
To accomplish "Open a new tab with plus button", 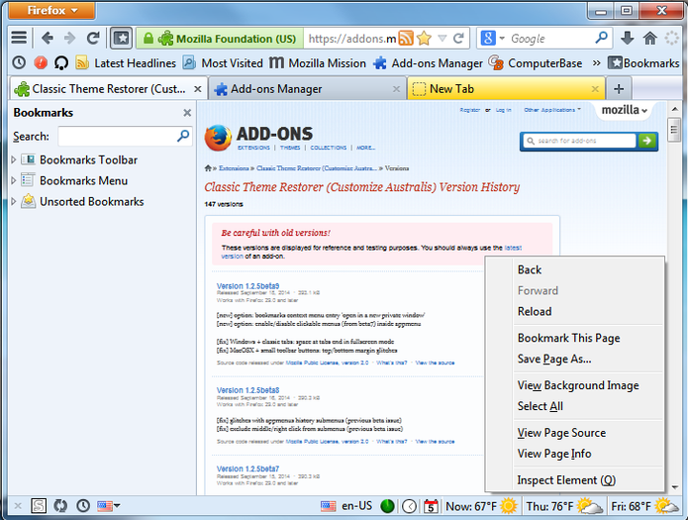I will pos(619,89).
